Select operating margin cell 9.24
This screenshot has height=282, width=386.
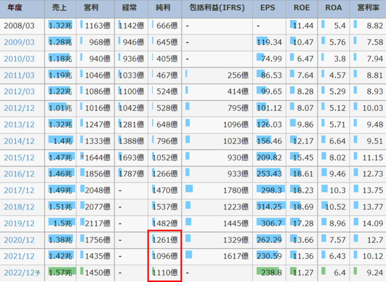tap(368, 273)
